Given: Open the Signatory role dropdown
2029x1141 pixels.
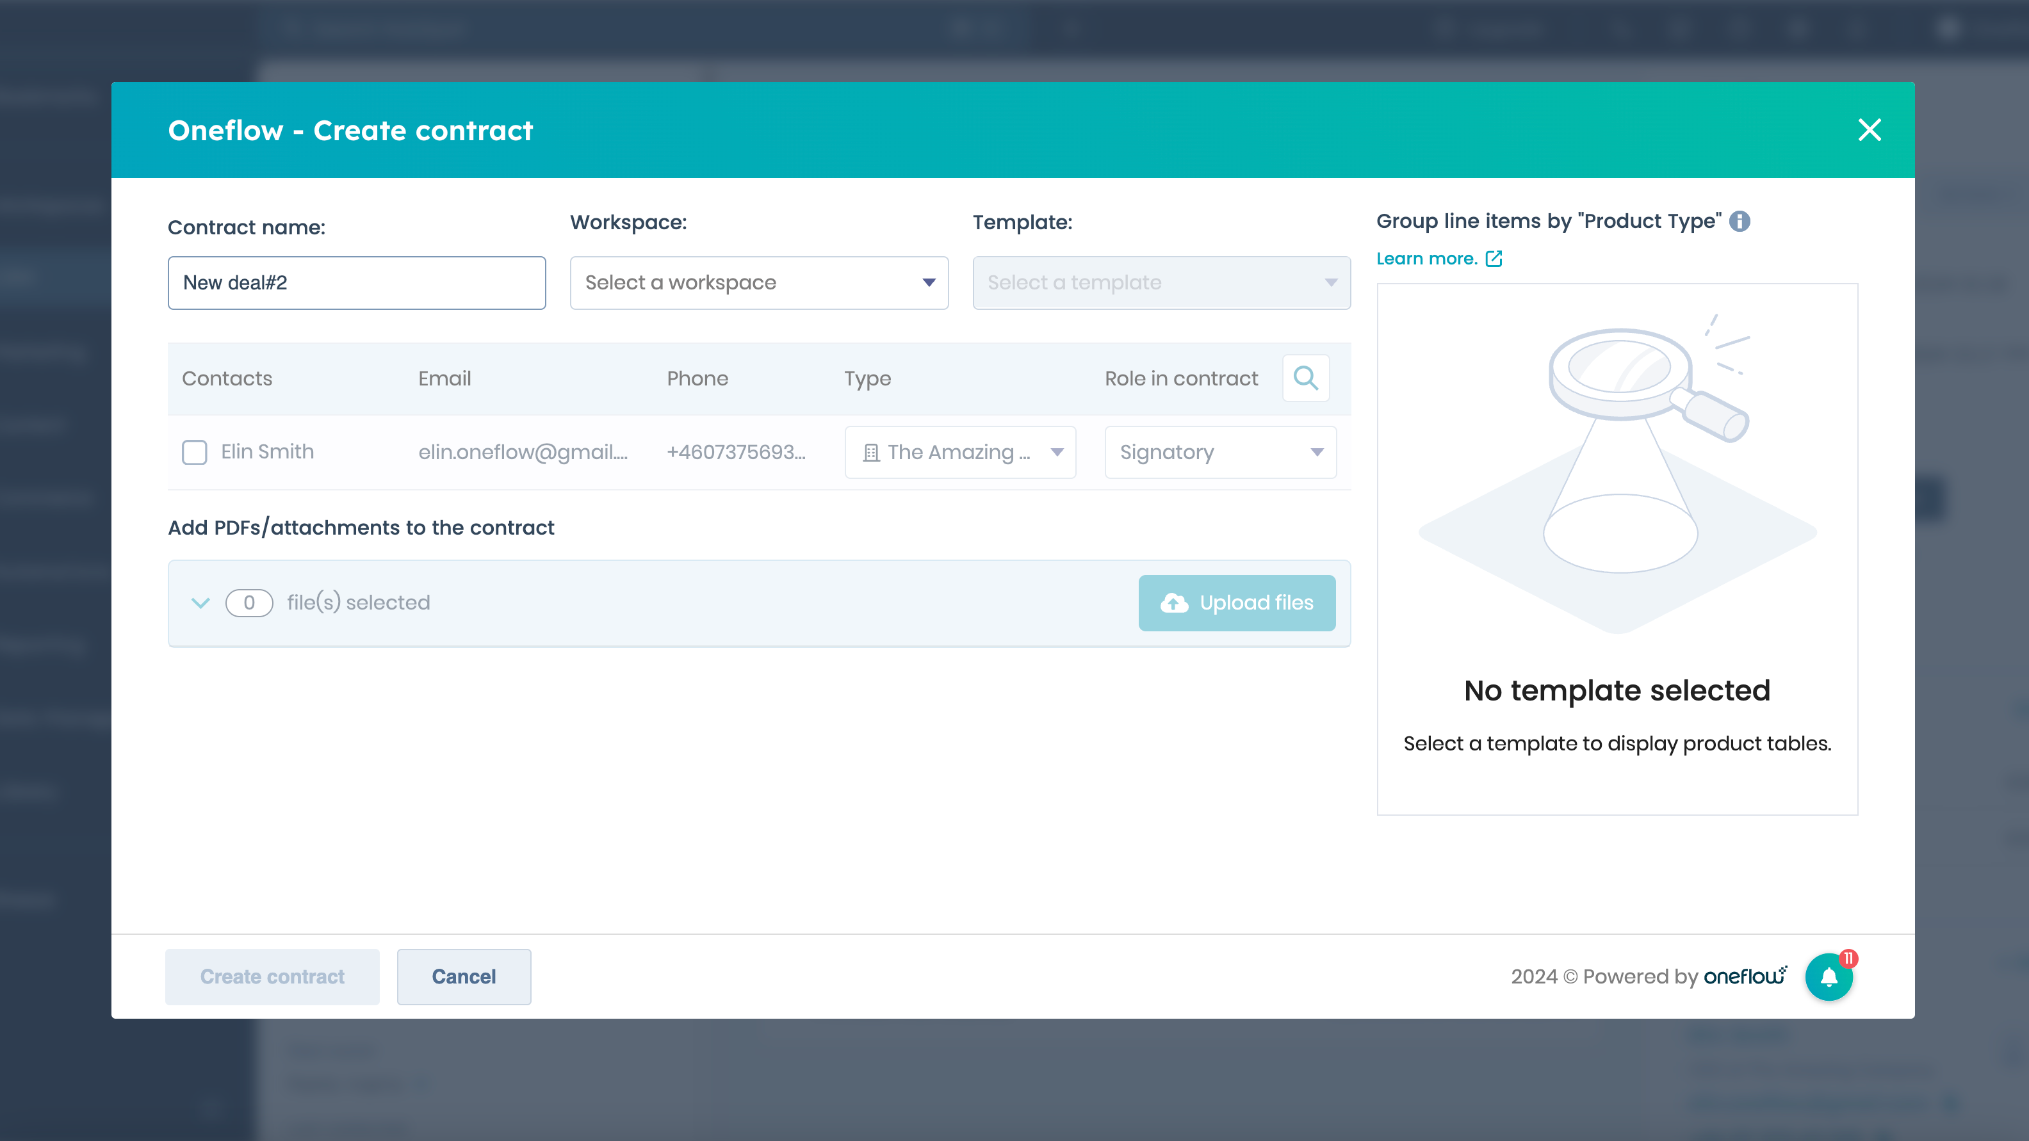Looking at the screenshot, I should coord(1220,452).
